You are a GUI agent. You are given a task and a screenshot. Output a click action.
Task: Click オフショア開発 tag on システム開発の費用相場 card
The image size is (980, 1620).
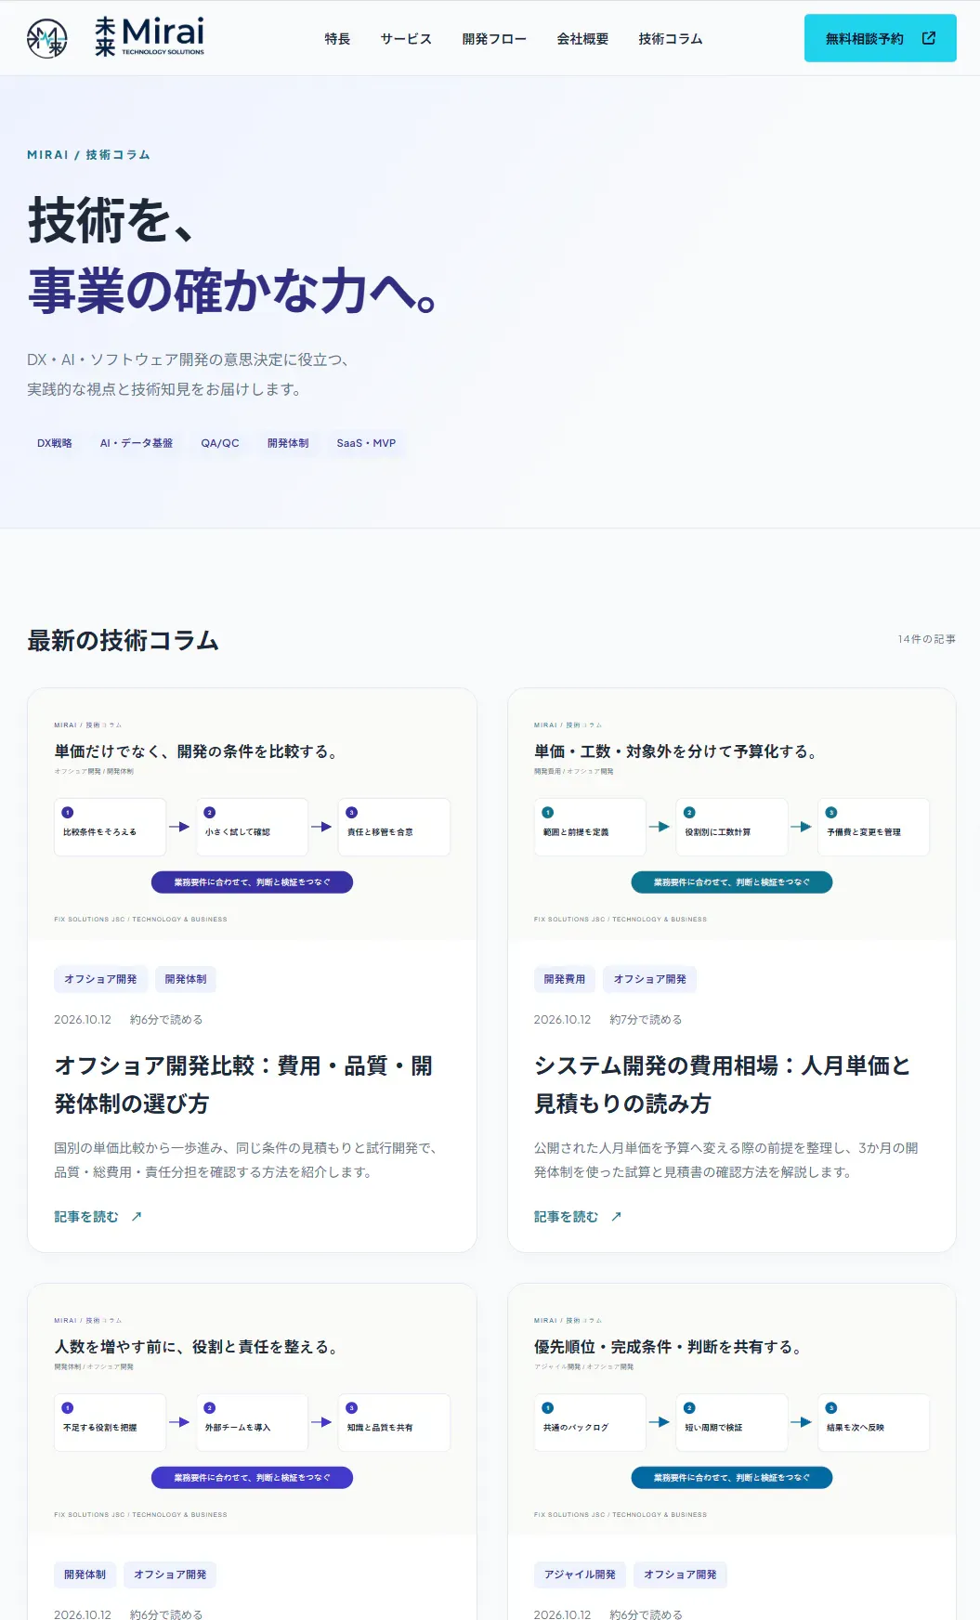tap(650, 979)
